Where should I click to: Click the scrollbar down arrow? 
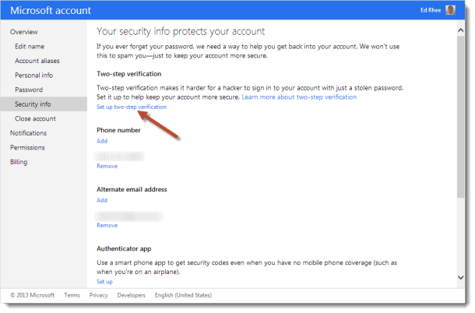click(460, 277)
